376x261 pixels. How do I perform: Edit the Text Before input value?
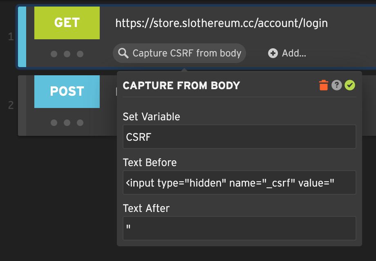239,182
